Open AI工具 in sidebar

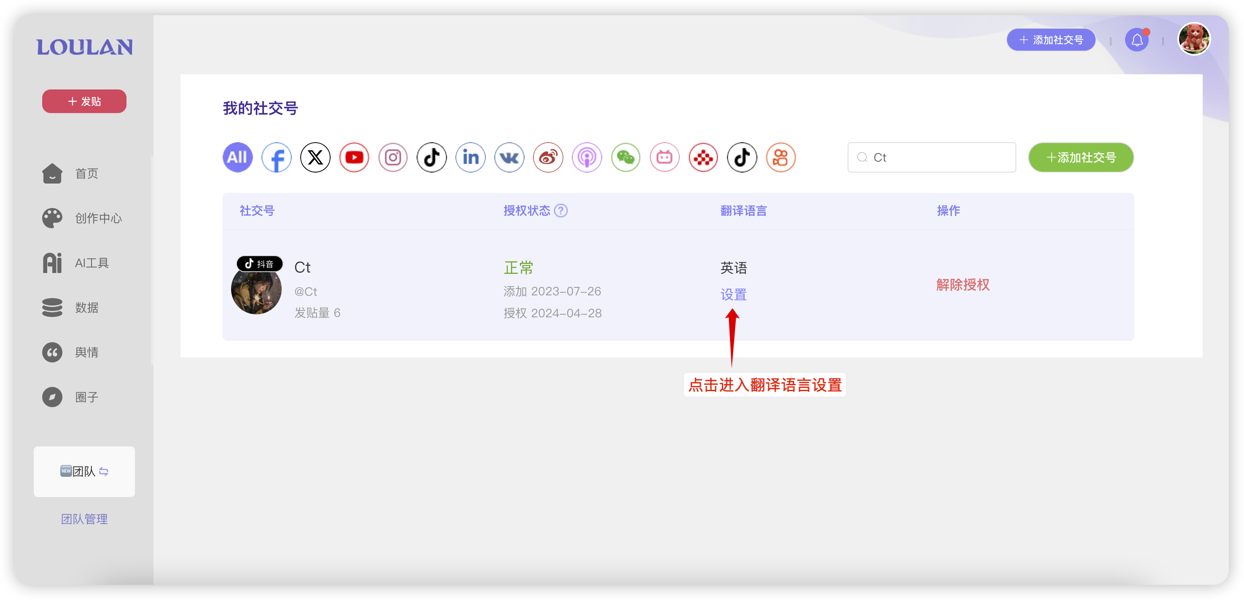point(76,263)
